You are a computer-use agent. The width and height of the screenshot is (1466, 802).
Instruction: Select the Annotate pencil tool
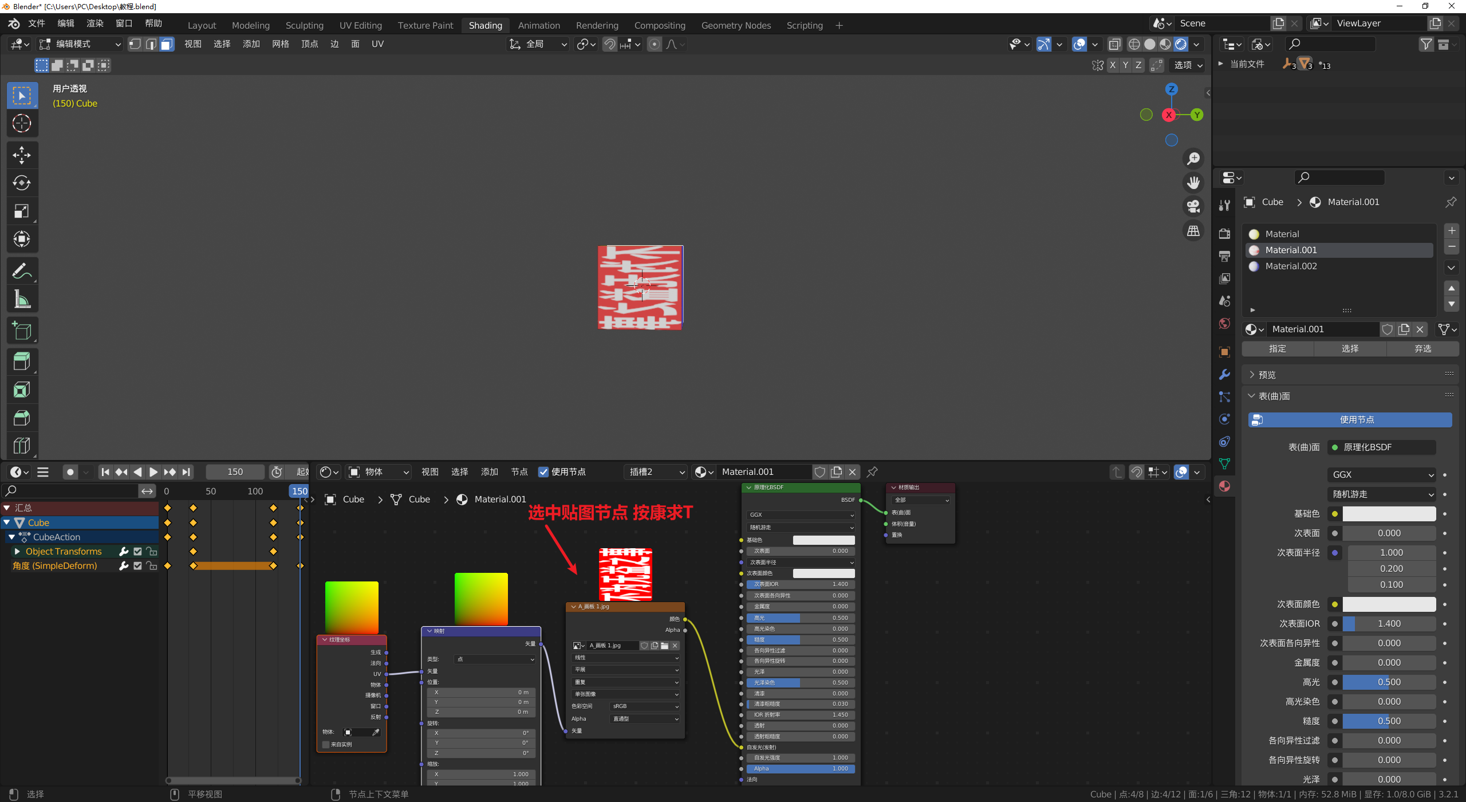[x=22, y=271]
